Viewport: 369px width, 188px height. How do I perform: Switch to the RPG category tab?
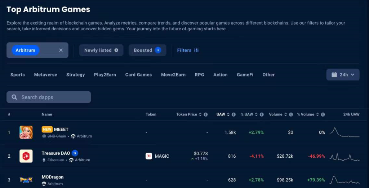pos(199,75)
